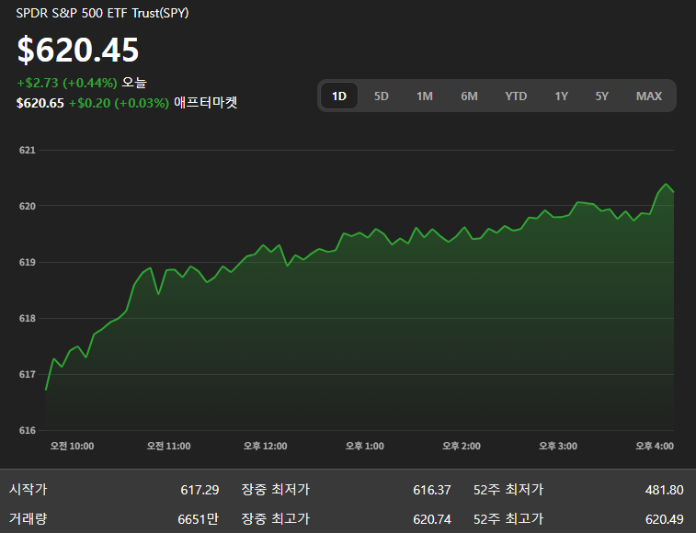Click the 오늘 label
The width and height of the screenshot is (696, 533).
coord(134,82)
